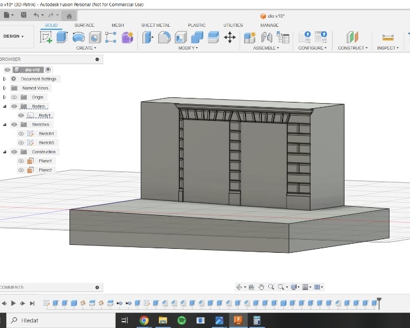Select the Create Sketch tool
Viewport: 410px width, 328px height.
46,37
